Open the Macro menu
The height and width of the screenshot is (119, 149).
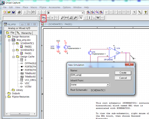[34, 7]
